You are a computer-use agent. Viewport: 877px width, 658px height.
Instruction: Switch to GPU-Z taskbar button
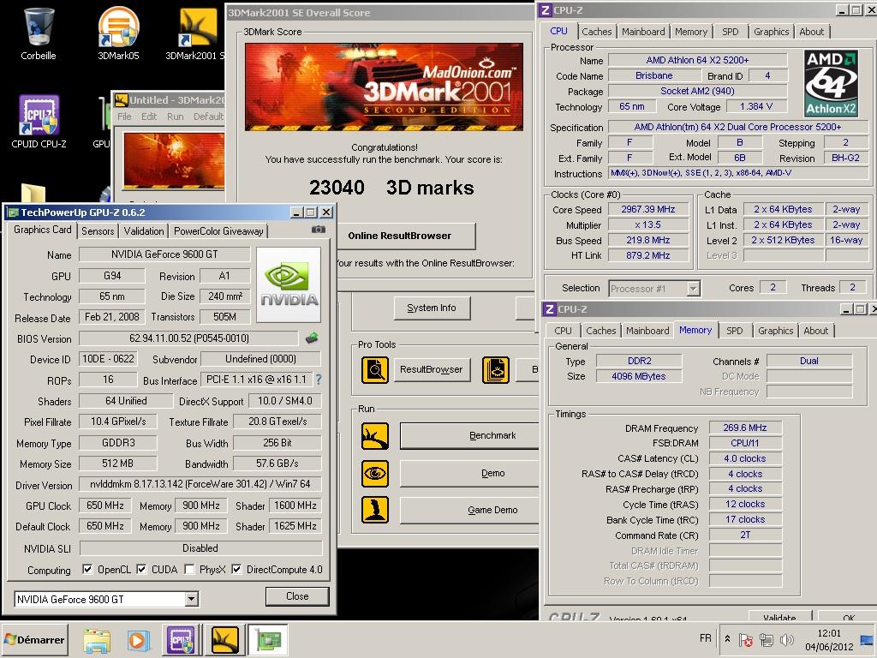(x=268, y=640)
